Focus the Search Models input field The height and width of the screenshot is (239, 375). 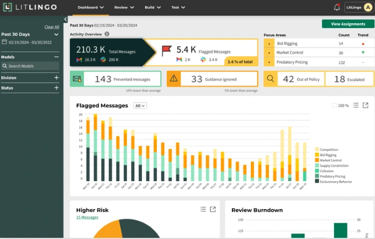click(x=30, y=66)
